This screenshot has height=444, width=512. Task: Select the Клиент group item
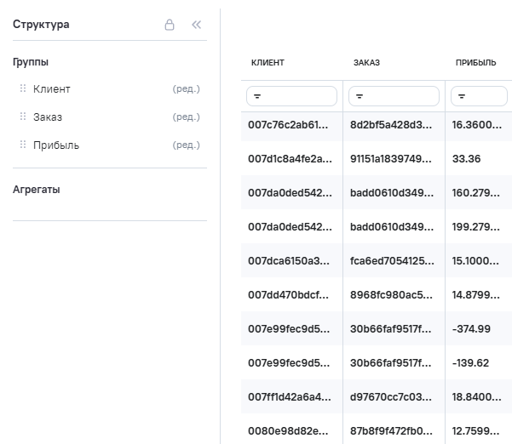pos(52,89)
